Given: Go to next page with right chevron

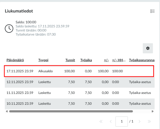Looking at the screenshot, I should click(139, 121).
